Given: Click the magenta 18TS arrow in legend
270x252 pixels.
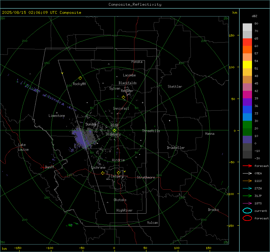Looking at the screenshot, I should [x=247, y=203].
